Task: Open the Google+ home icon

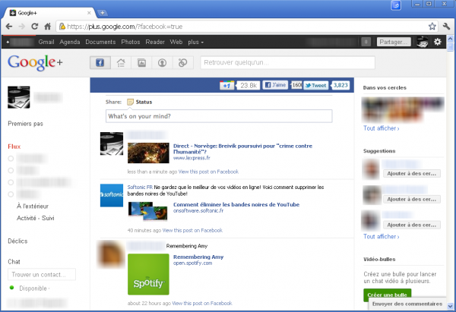Action: [121, 62]
